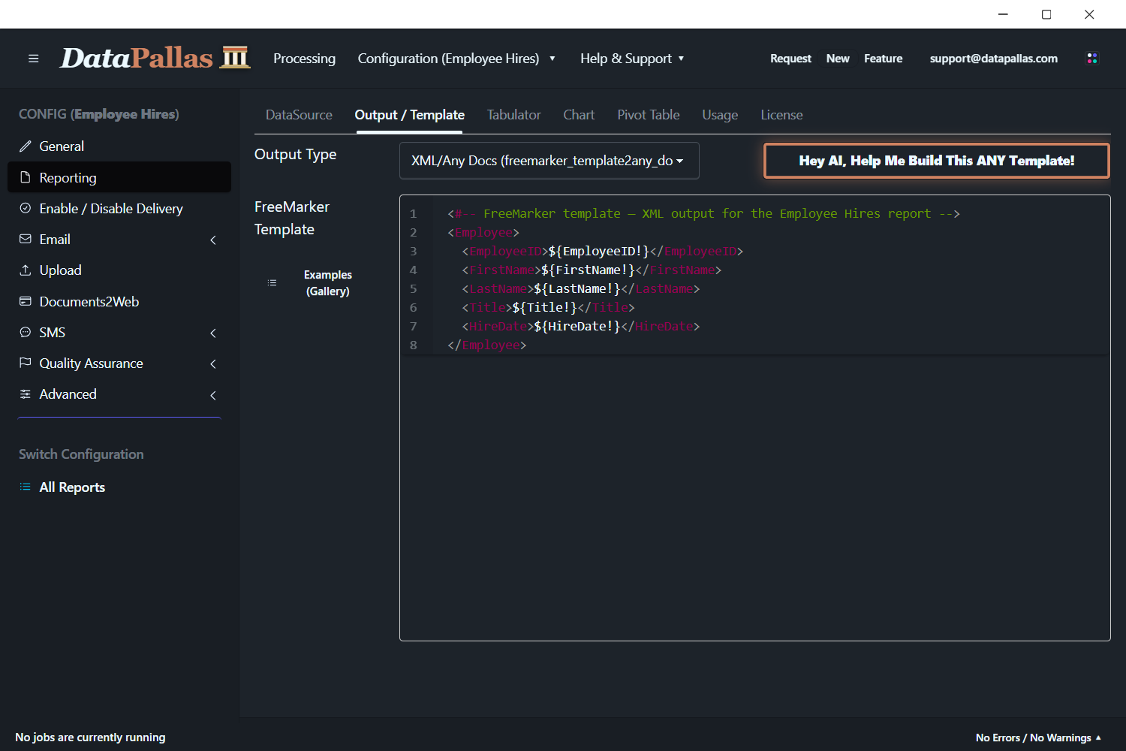Open the colorful apps grid icon

tap(1092, 59)
